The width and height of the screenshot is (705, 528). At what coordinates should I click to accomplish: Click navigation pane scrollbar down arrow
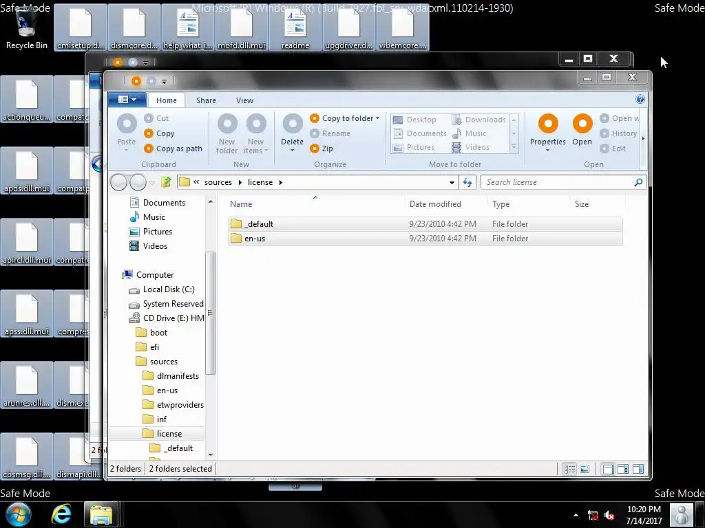coord(211,455)
